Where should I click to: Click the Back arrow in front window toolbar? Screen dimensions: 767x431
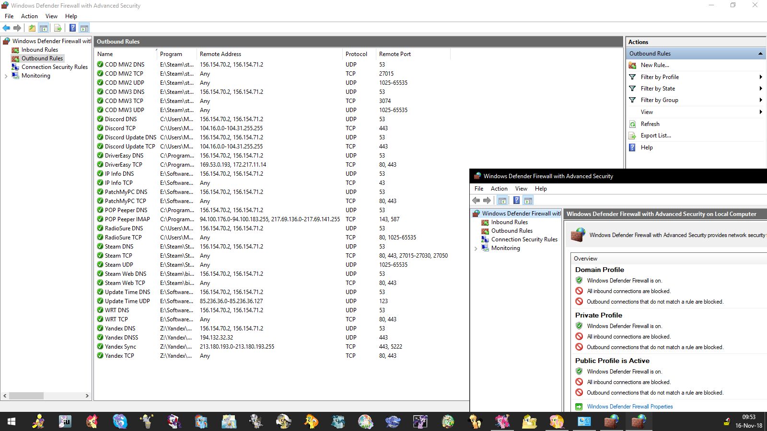click(476, 200)
